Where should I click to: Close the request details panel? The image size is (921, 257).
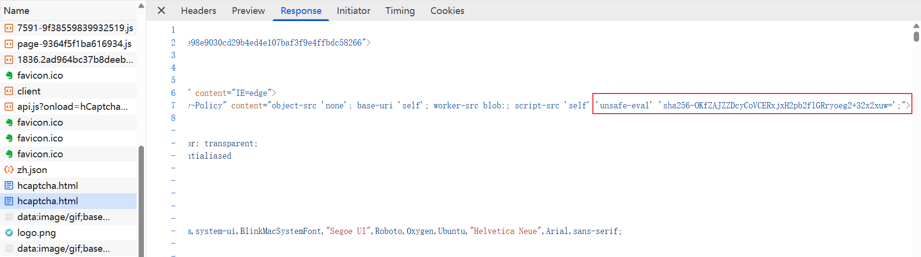(161, 11)
